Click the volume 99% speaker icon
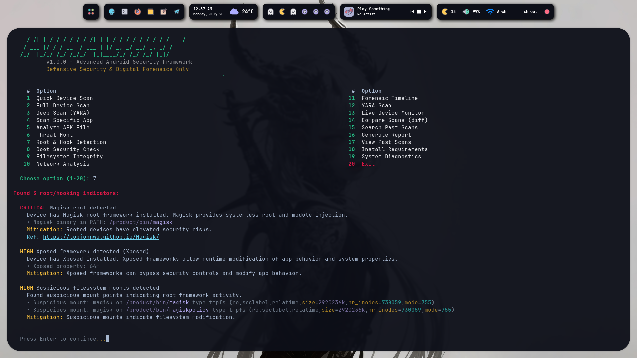Image resolution: width=637 pixels, height=358 pixels. [466, 12]
